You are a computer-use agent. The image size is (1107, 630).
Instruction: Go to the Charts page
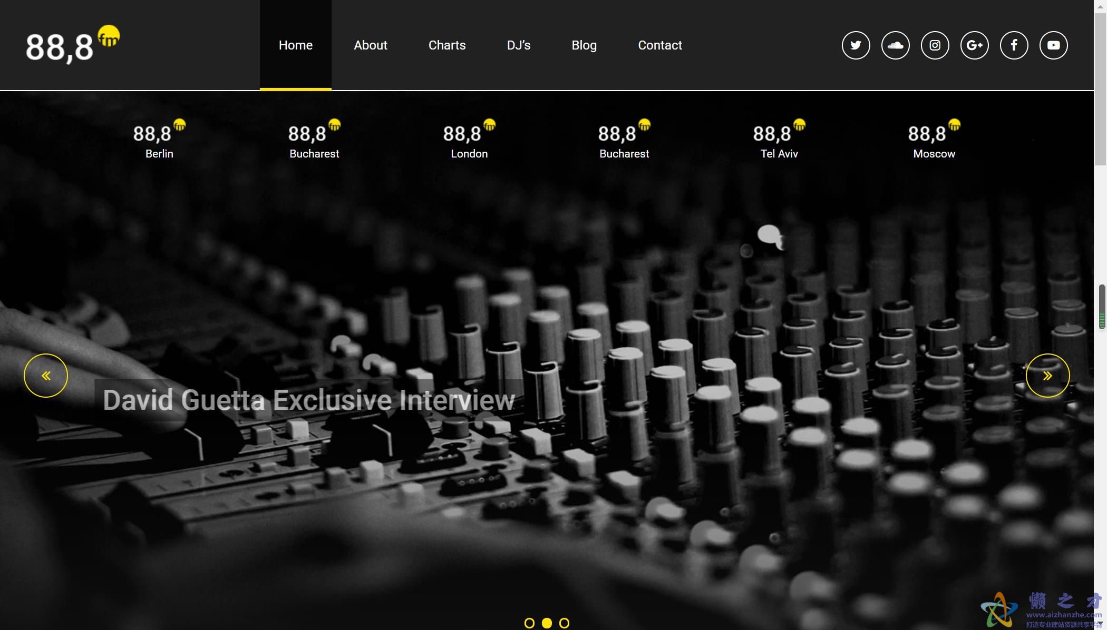[x=446, y=45]
